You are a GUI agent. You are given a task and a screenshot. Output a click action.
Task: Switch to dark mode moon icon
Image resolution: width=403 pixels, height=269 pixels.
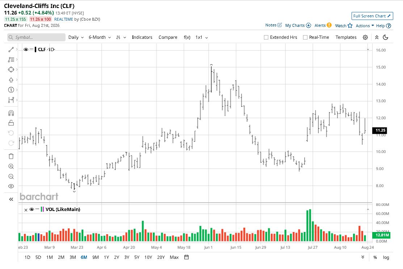[x=386, y=37]
